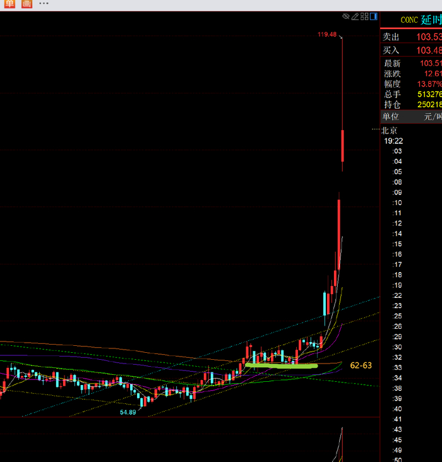Select the :05 tick row
Screen dimensions: 442x462
click(x=397, y=172)
